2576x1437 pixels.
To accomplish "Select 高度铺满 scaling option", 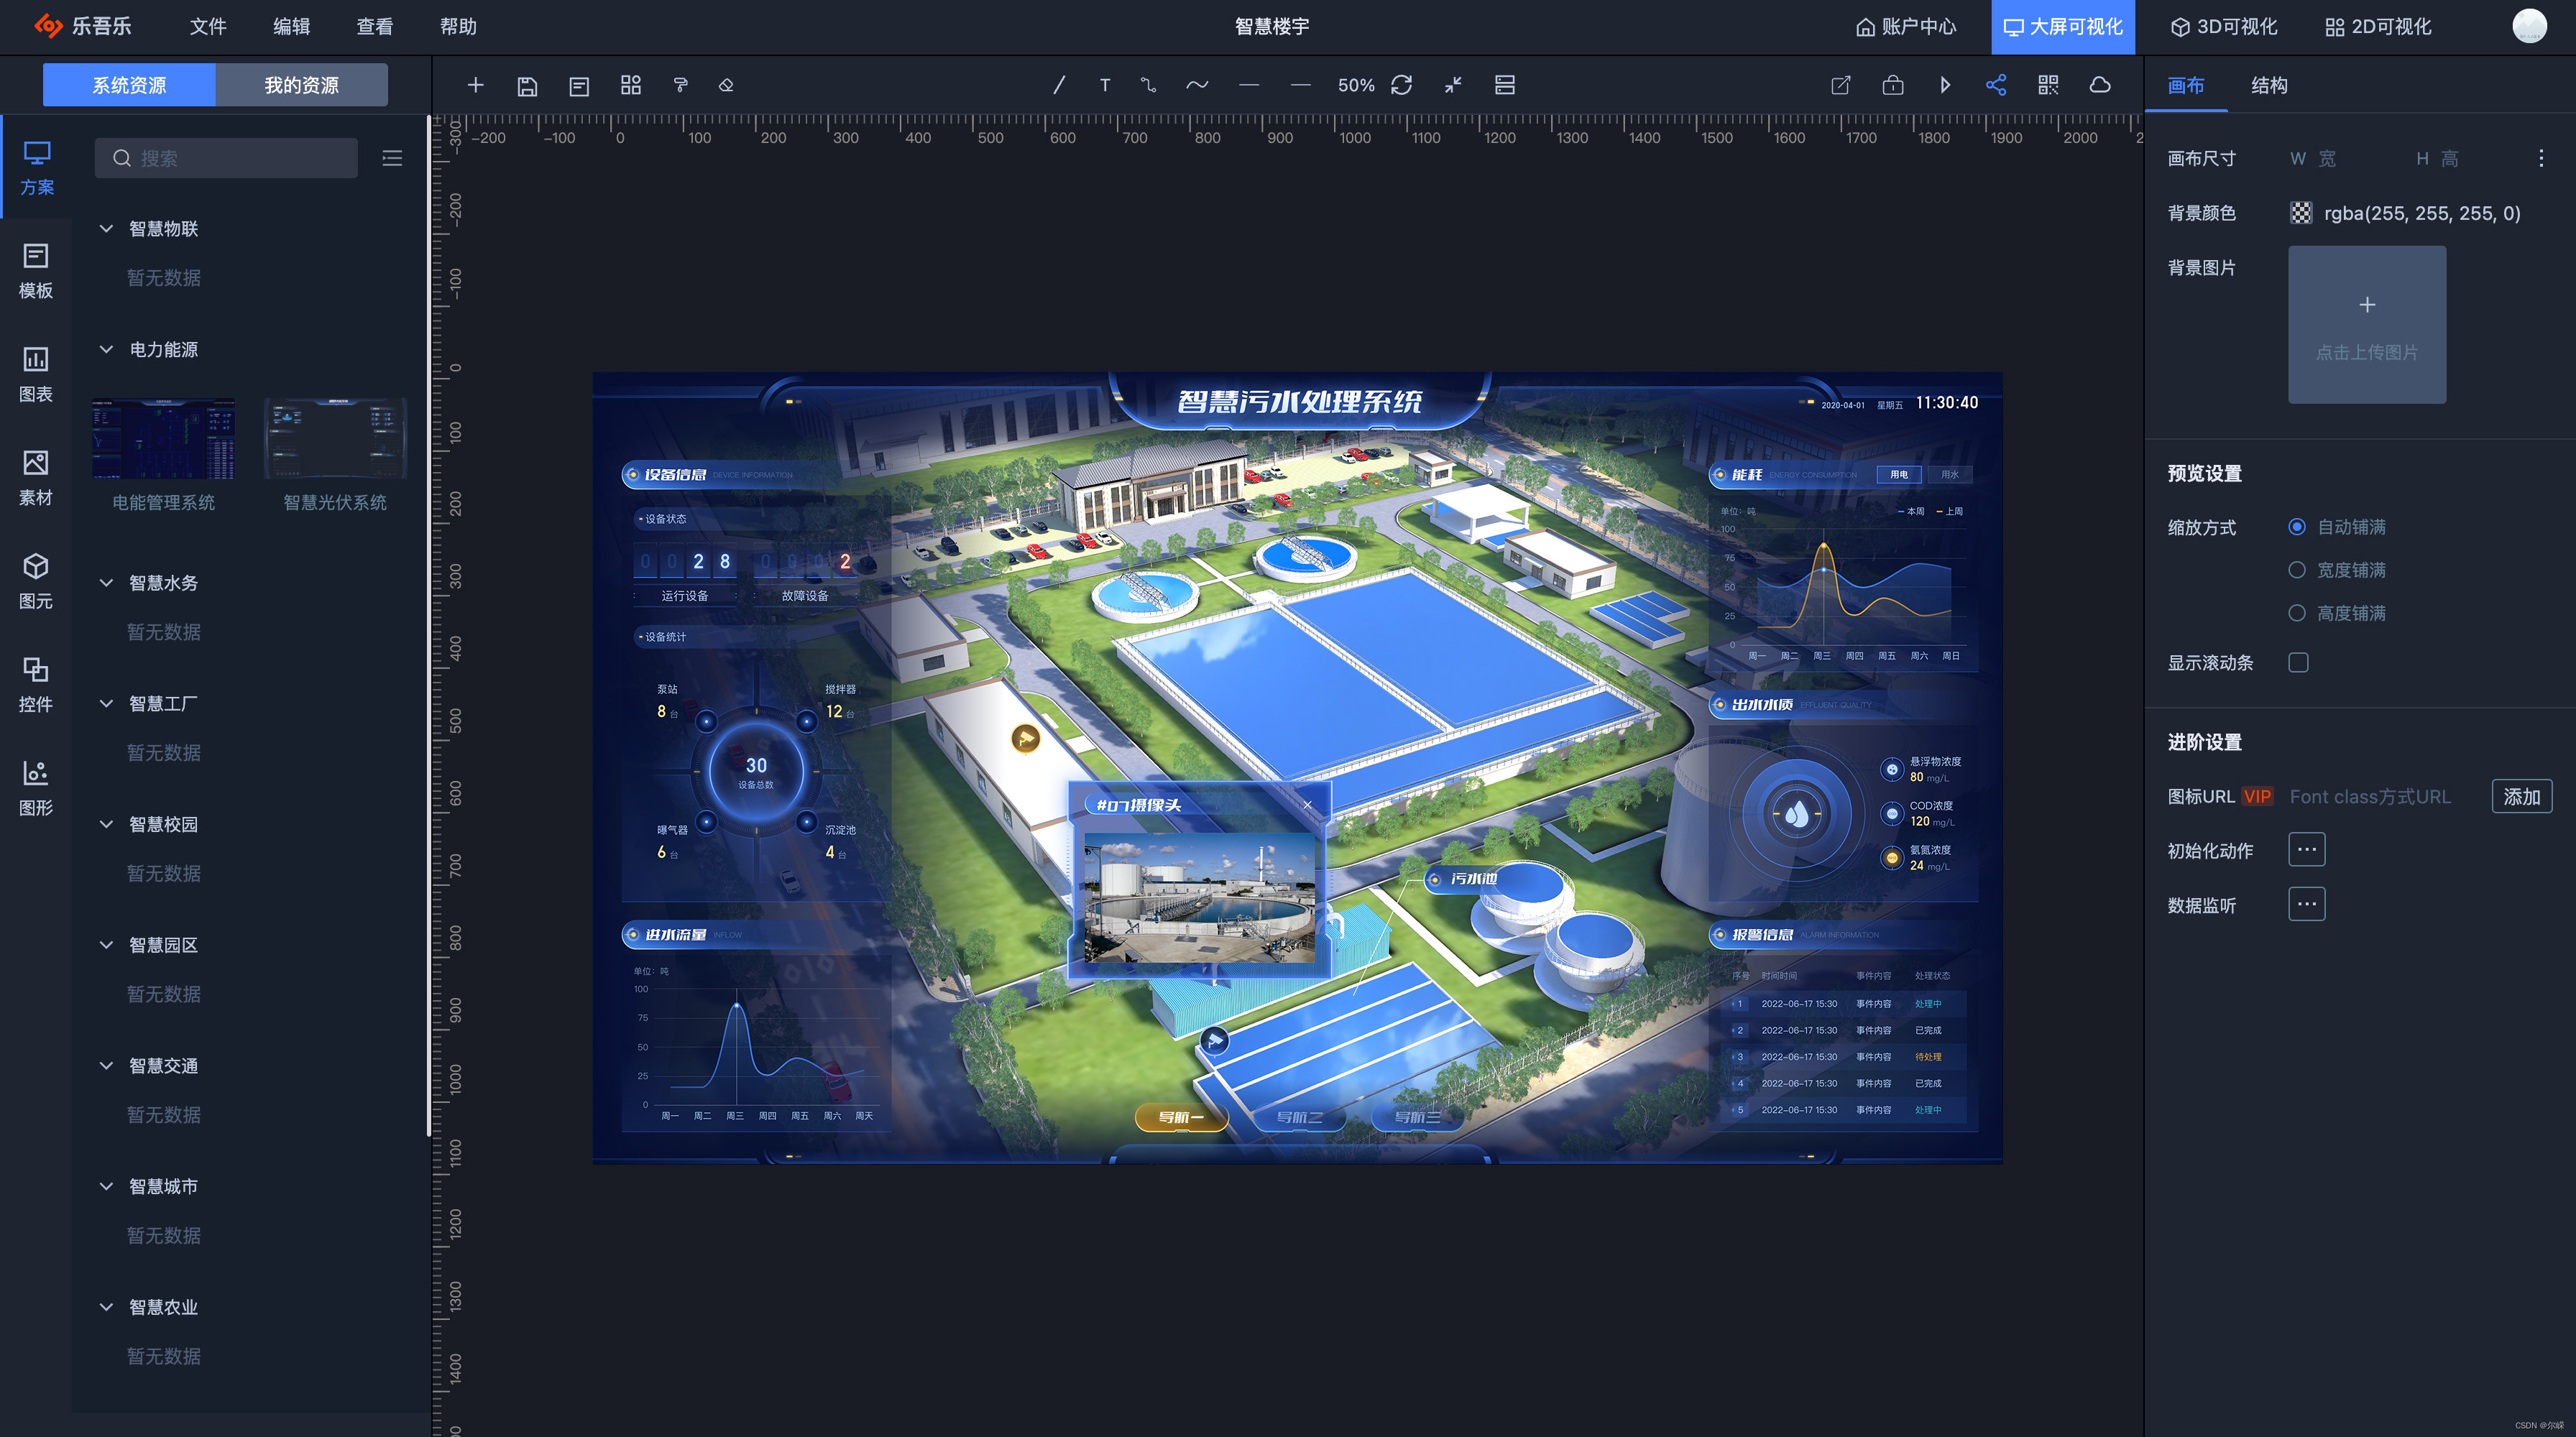I will click(x=2297, y=613).
